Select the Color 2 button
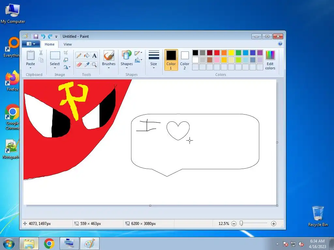 click(x=185, y=60)
